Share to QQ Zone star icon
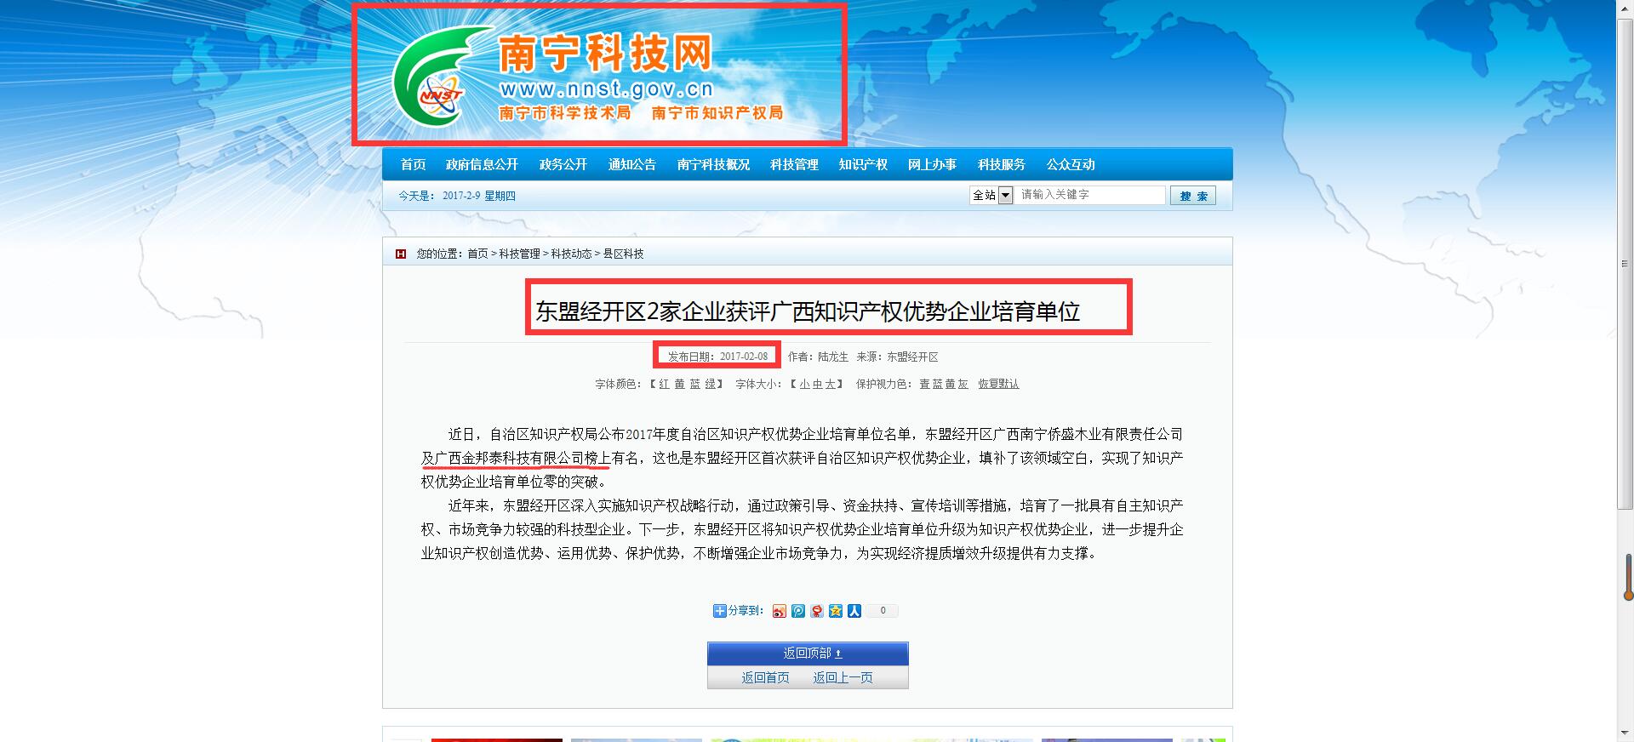Screen dimensions: 1634x742 click(836, 611)
